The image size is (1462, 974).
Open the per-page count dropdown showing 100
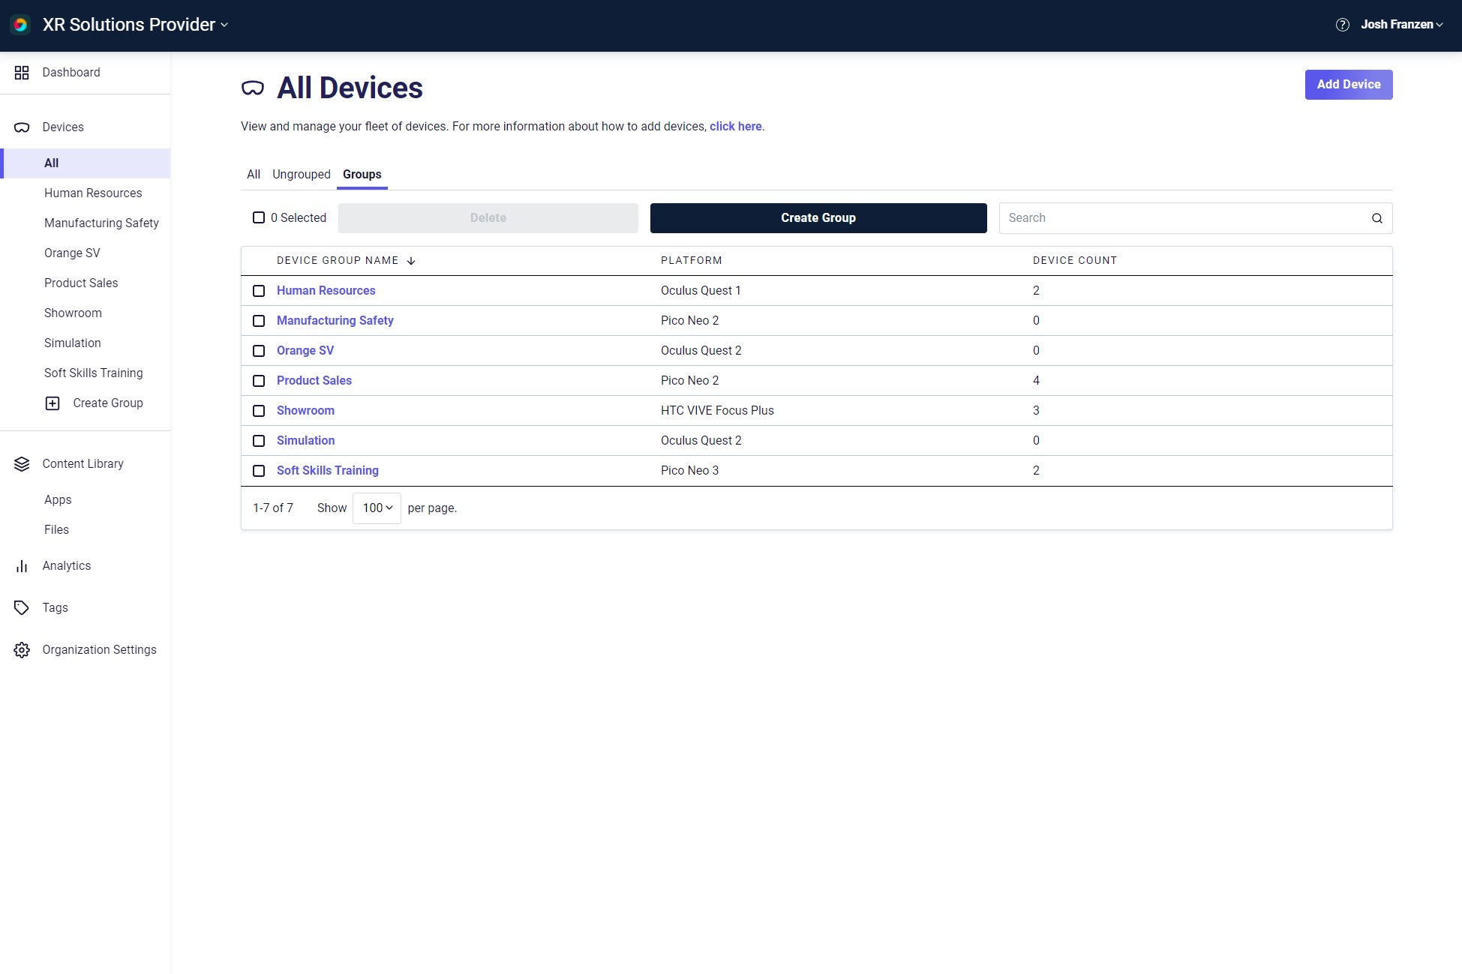tap(376, 508)
